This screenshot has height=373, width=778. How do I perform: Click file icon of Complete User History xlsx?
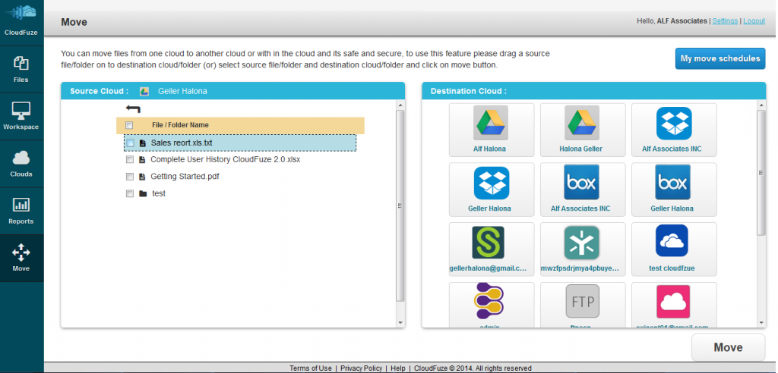(142, 160)
